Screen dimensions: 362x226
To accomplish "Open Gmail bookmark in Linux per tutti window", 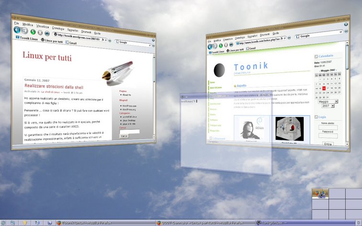I will [x=71, y=43].
